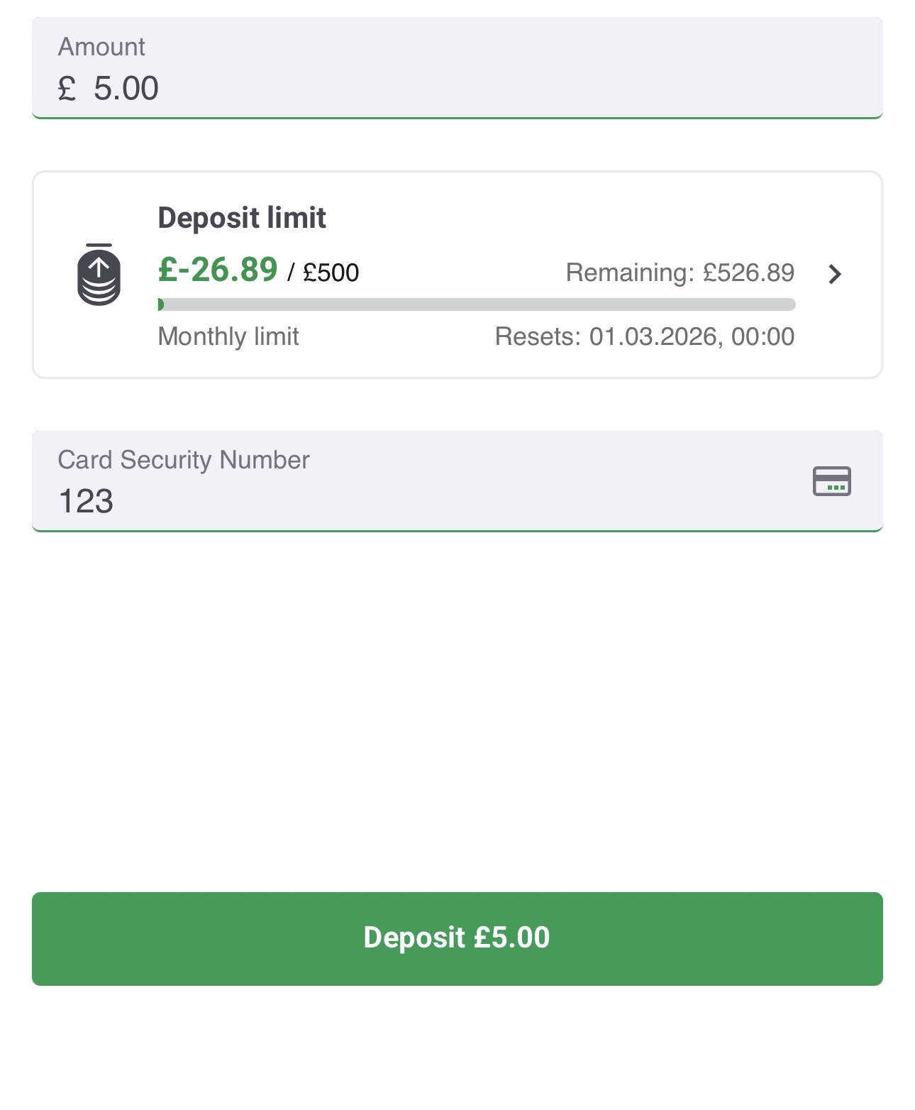Click the 123 security number value
915x1110 pixels.
pos(85,502)
